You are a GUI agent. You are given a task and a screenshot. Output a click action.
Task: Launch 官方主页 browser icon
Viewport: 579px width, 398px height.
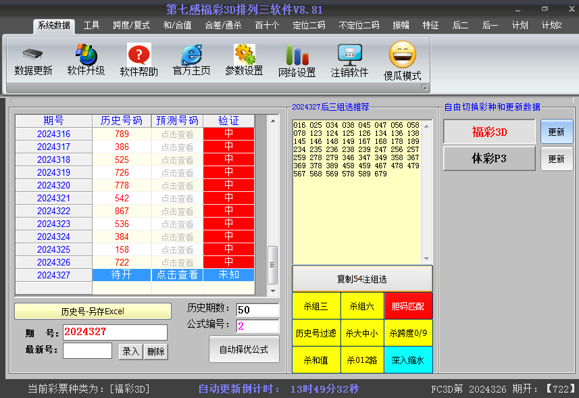pos(191,55)
